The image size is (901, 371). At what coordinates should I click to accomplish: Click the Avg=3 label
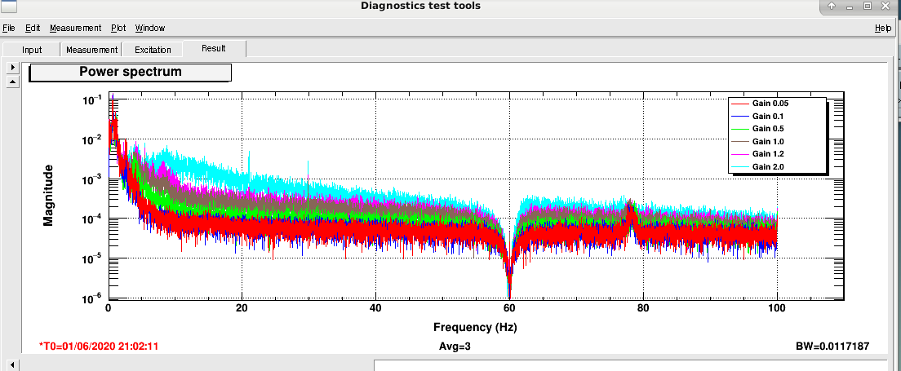point(455,347)
